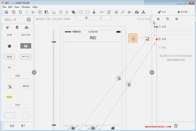Screen dimensions: 196x131
Task: Open the Window menu
Action: point(26,7)
